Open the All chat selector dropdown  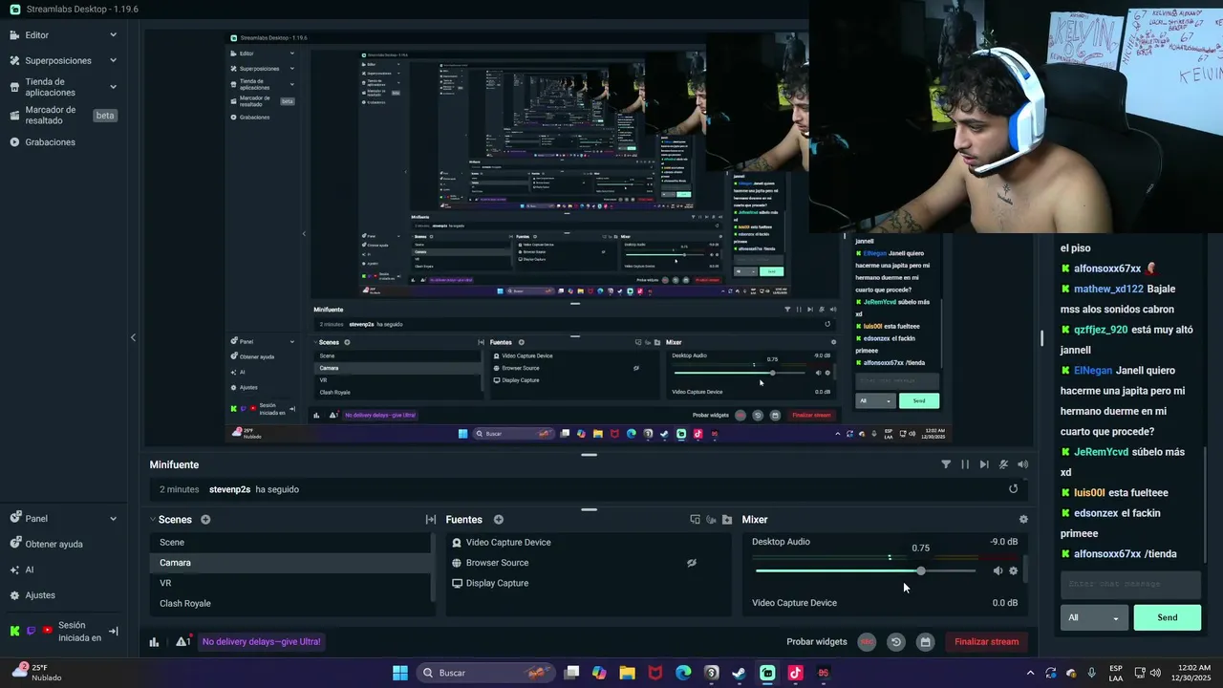point(1094,617)
